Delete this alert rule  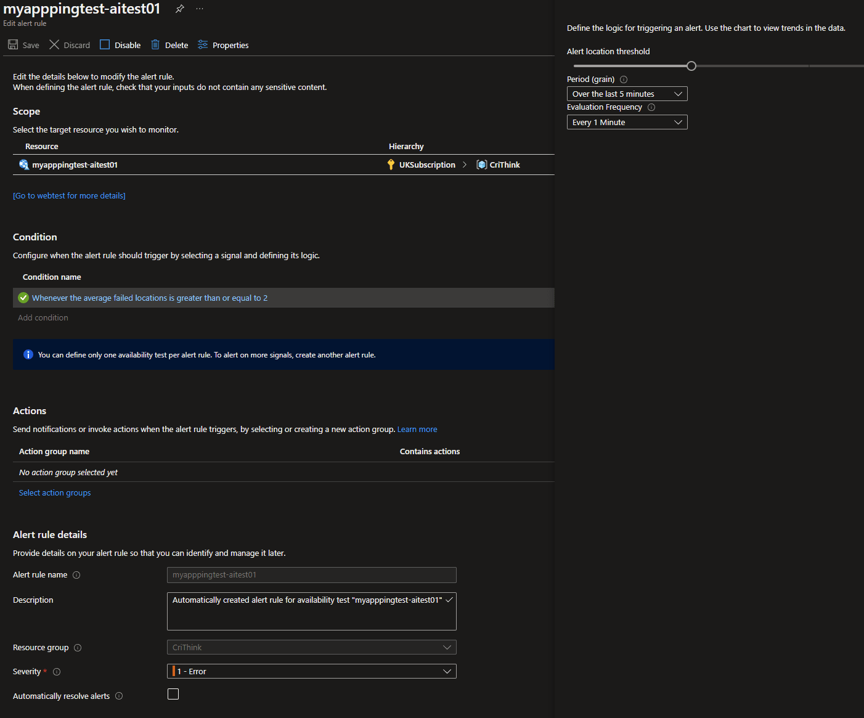(x=169, y=44)
